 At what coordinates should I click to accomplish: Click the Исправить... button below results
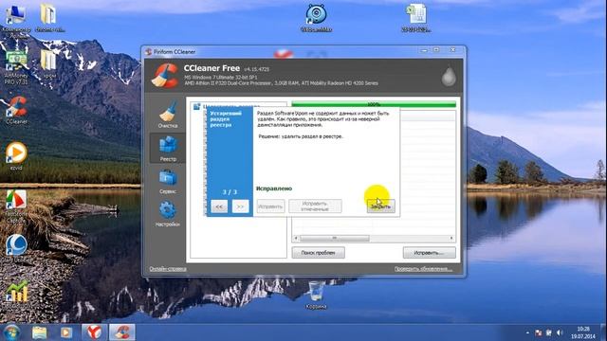pos(430,253)
